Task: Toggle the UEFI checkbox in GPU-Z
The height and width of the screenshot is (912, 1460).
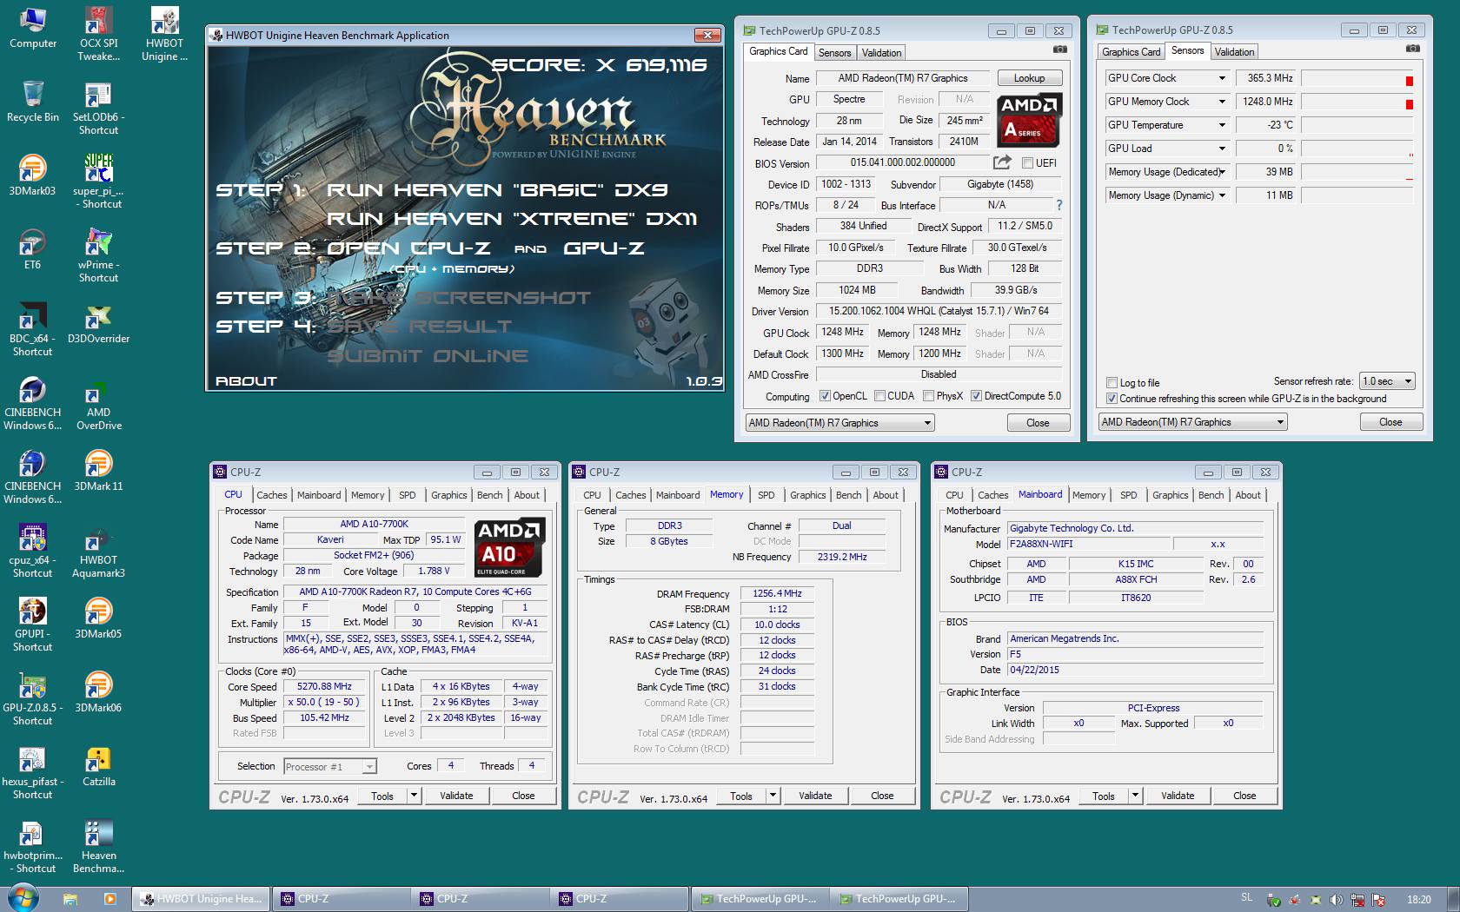Action: pyautogui.click(x=1027, y=163)
